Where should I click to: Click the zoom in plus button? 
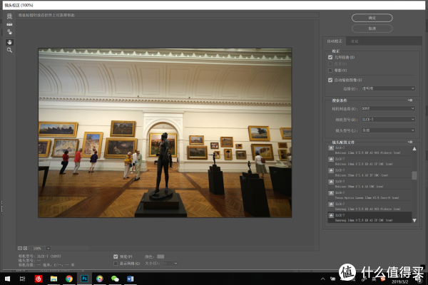pyautogui.click(x=26, y=248)
